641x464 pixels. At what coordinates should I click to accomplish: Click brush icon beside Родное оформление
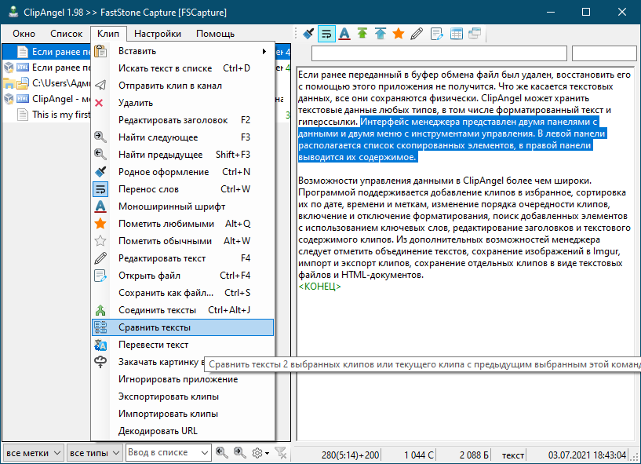click(x=100, y=171)
